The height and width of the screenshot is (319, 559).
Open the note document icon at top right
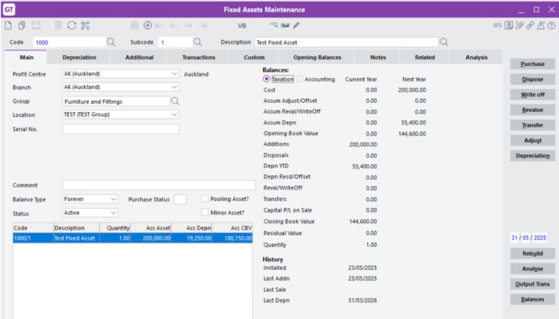508,26
